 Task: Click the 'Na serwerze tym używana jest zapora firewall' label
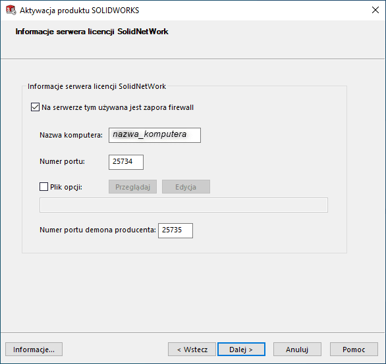tap(117, 107)
